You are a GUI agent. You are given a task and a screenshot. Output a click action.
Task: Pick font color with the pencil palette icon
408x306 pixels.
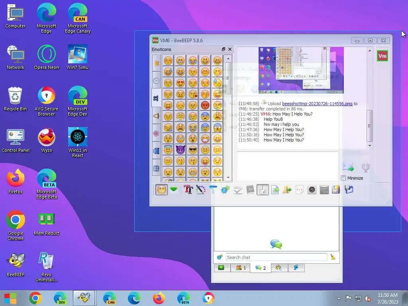point(201,190)
